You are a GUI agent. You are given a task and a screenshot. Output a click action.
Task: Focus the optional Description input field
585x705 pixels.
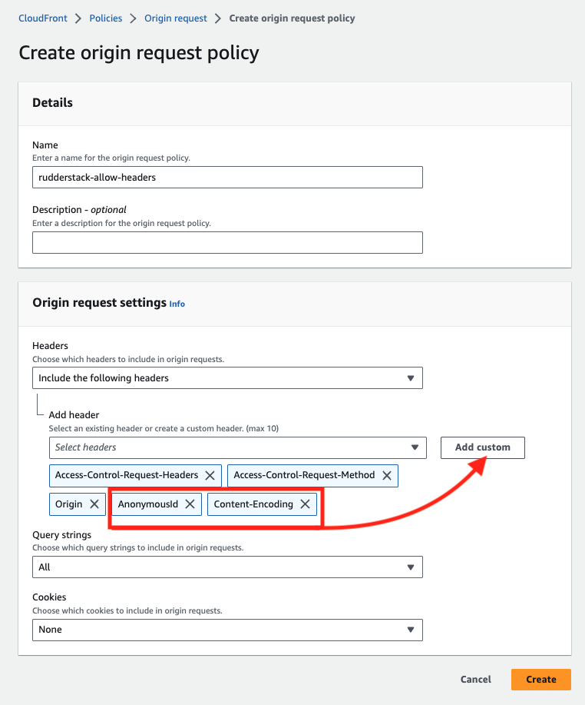pyautogui.click(x=227, y=243)
